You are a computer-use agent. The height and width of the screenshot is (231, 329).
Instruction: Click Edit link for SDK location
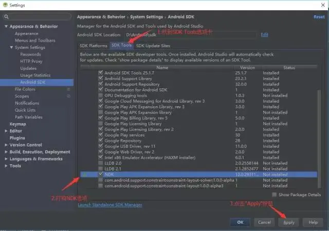click(x=264, y=35)
